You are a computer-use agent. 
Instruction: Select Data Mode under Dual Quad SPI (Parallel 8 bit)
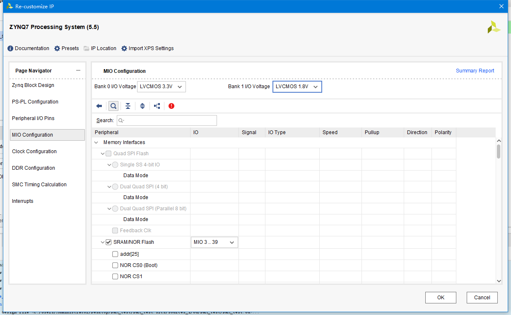pyautogui.click(x=136, y=219)
